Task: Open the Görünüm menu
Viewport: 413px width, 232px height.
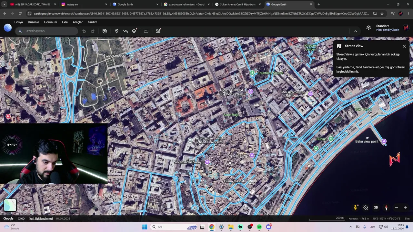Action: tap(50, 22)
